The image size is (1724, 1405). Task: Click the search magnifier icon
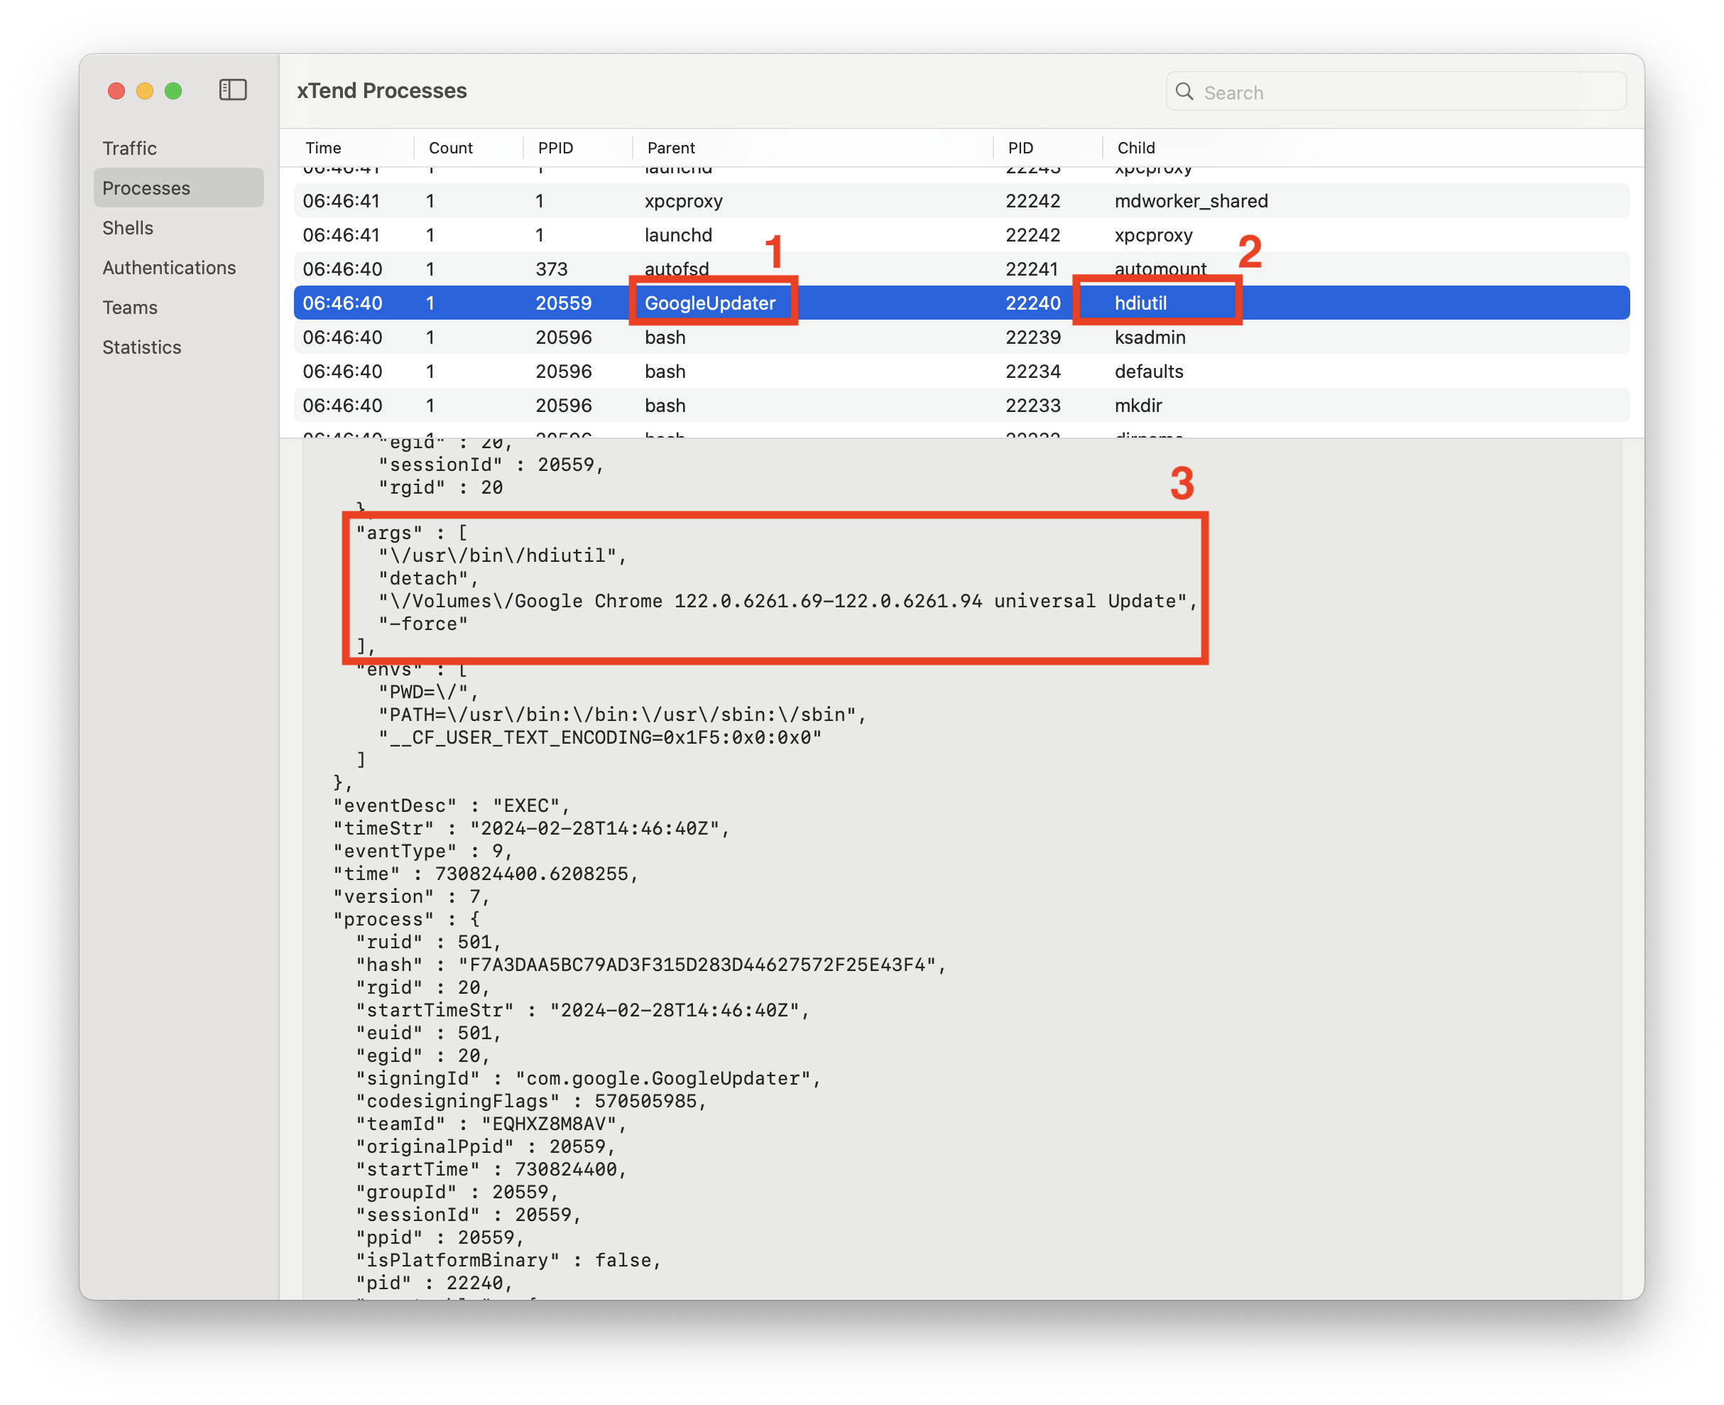1184,92
